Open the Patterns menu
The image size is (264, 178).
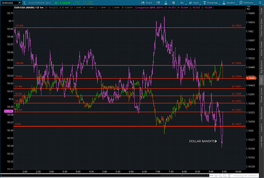click(246, 3)
